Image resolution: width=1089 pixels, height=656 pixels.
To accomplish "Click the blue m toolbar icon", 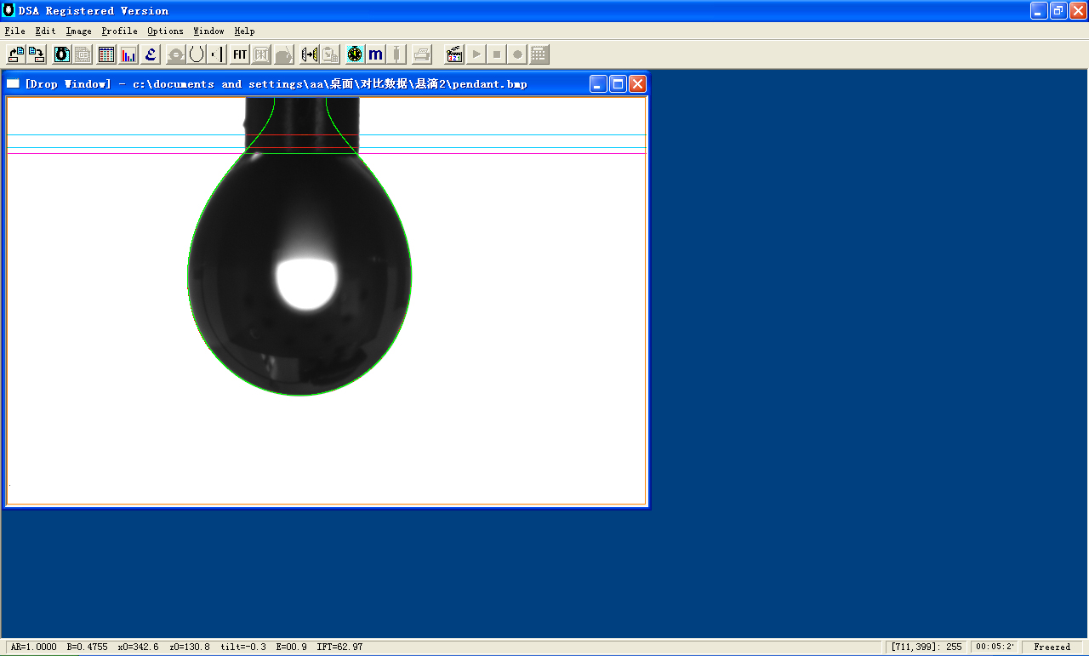I will point(375,54).
